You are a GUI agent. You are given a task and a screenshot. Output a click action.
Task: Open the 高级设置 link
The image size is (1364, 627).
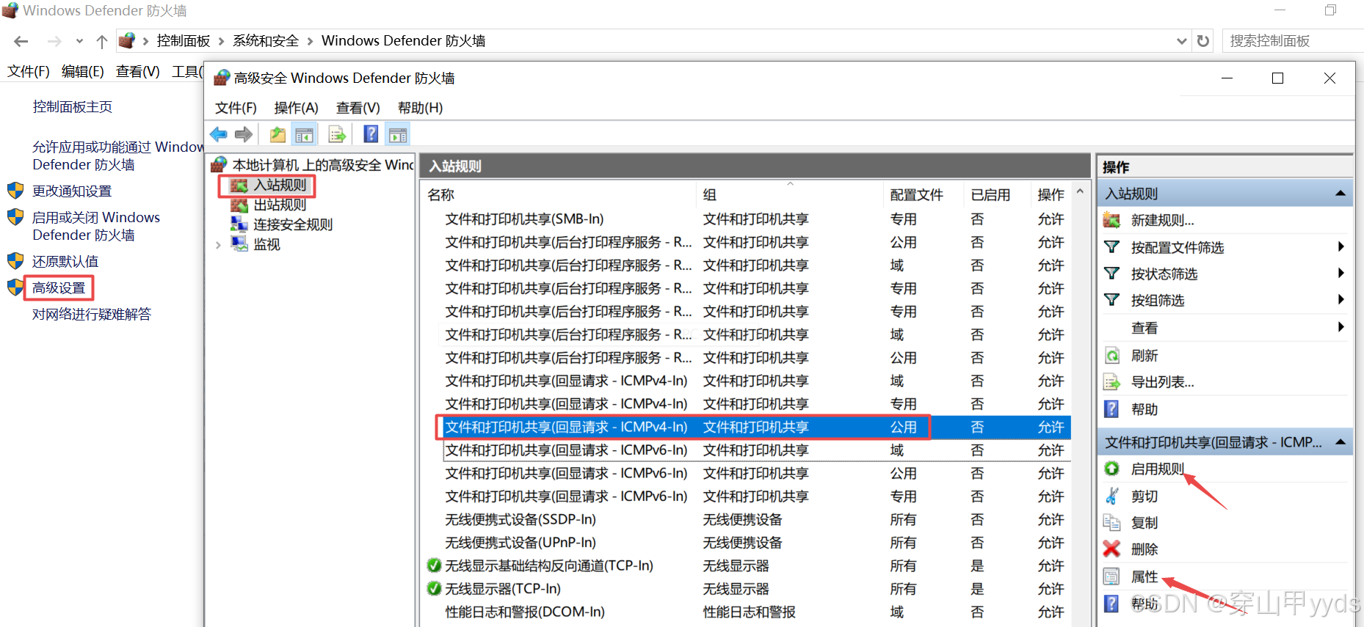coord(59,288)
